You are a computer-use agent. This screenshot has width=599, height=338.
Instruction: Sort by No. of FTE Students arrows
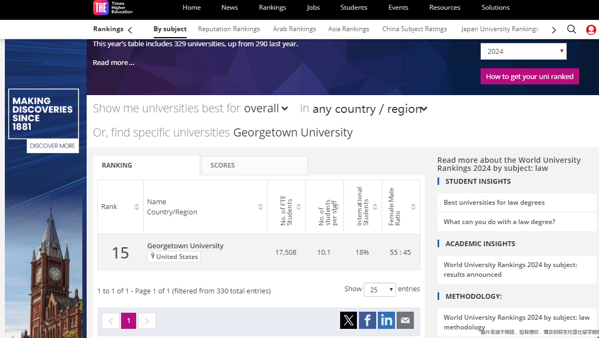click(299, 207)
